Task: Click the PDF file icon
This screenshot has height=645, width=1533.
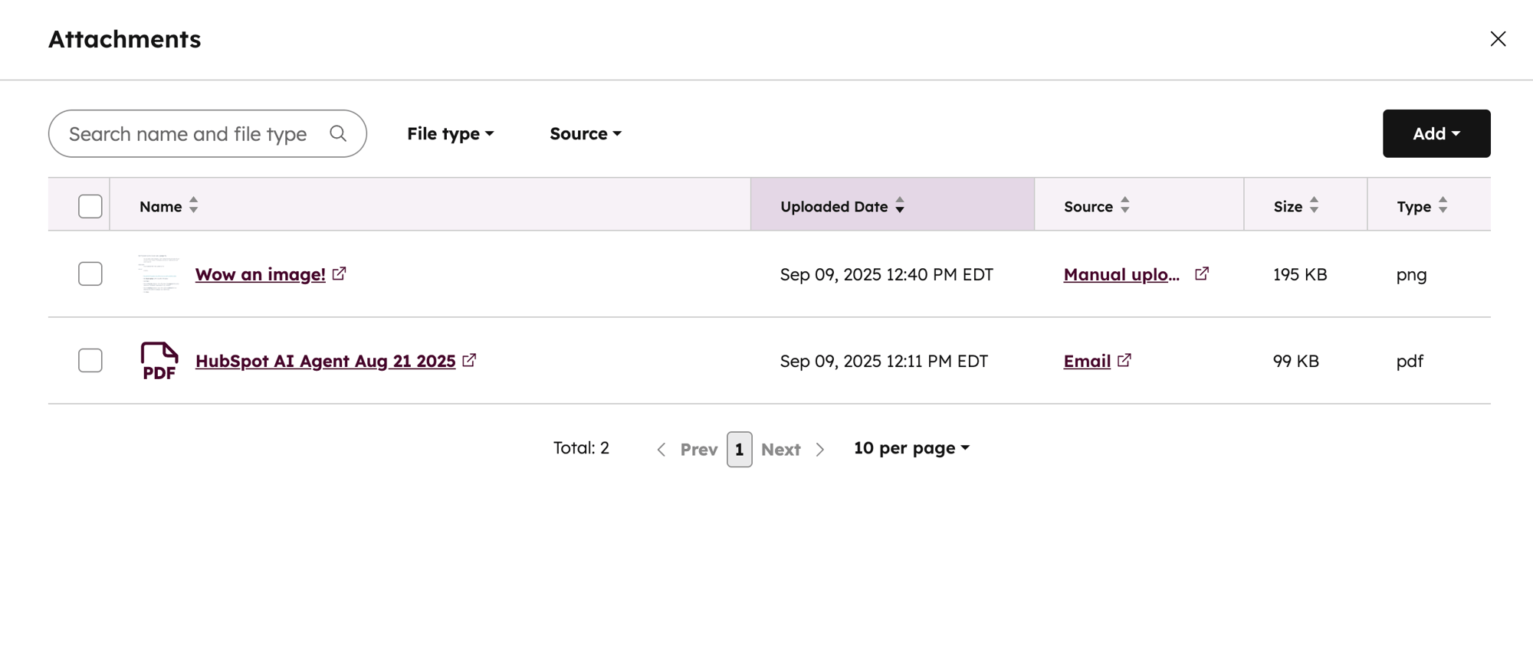Action: (159, 360)
